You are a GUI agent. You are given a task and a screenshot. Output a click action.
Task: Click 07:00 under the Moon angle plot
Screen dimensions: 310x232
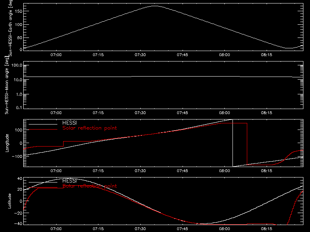pos(56,113)
